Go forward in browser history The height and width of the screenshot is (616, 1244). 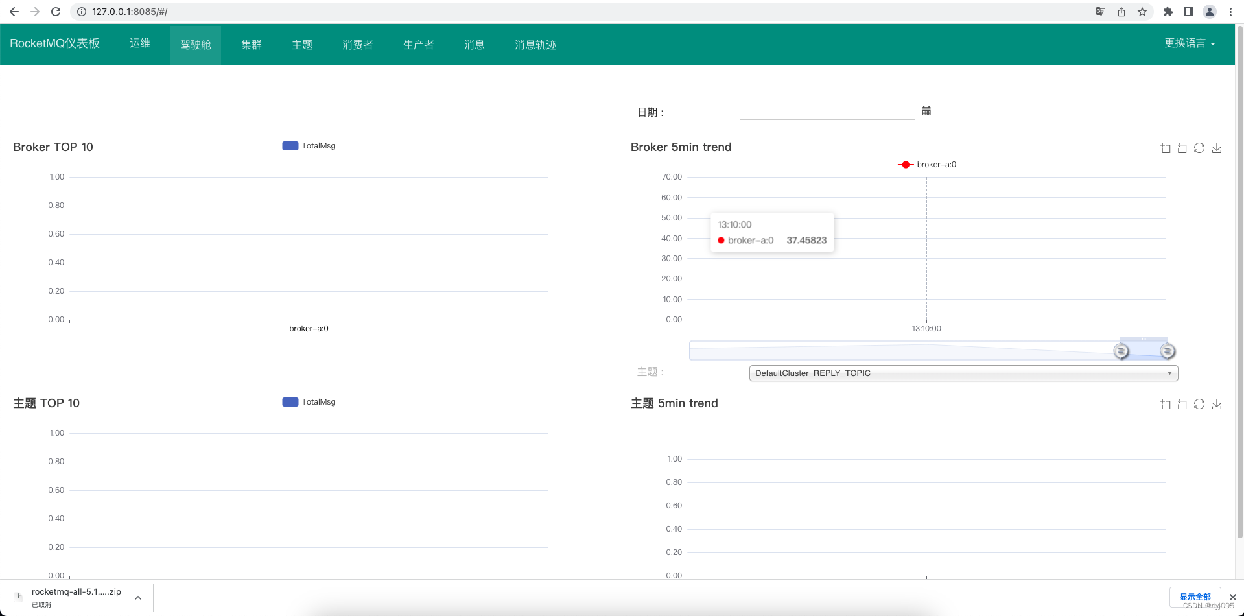tap(35, 12)
